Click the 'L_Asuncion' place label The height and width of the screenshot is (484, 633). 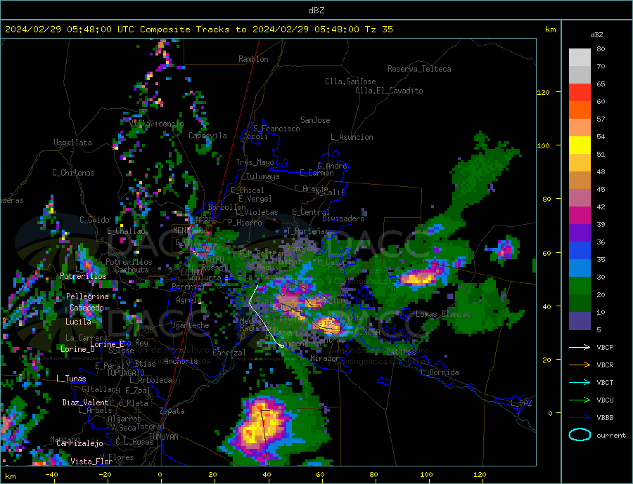[352, 137]
